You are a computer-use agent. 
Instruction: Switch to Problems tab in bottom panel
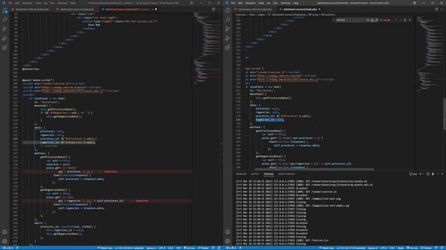tap(241, 174)
